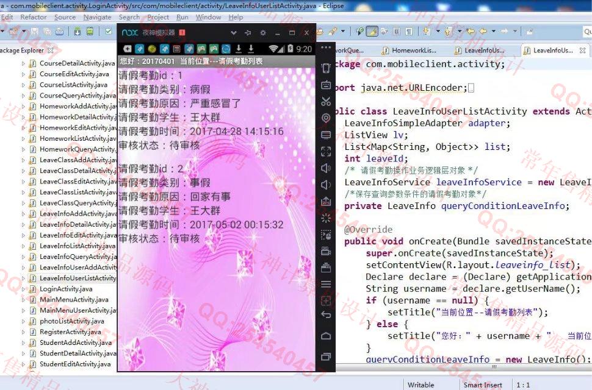Click the Nox fullscreen icon

coord(326,151)
